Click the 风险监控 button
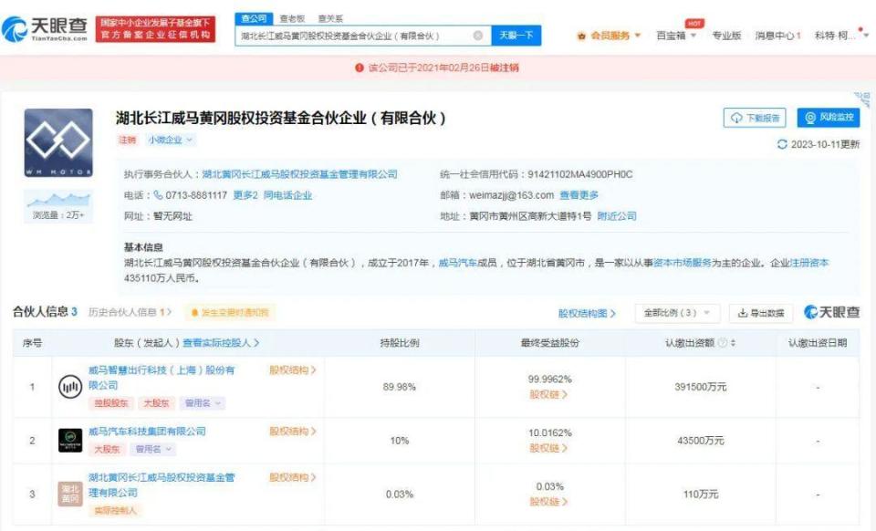Screen dimensions: 876x531 coord(829,118)
